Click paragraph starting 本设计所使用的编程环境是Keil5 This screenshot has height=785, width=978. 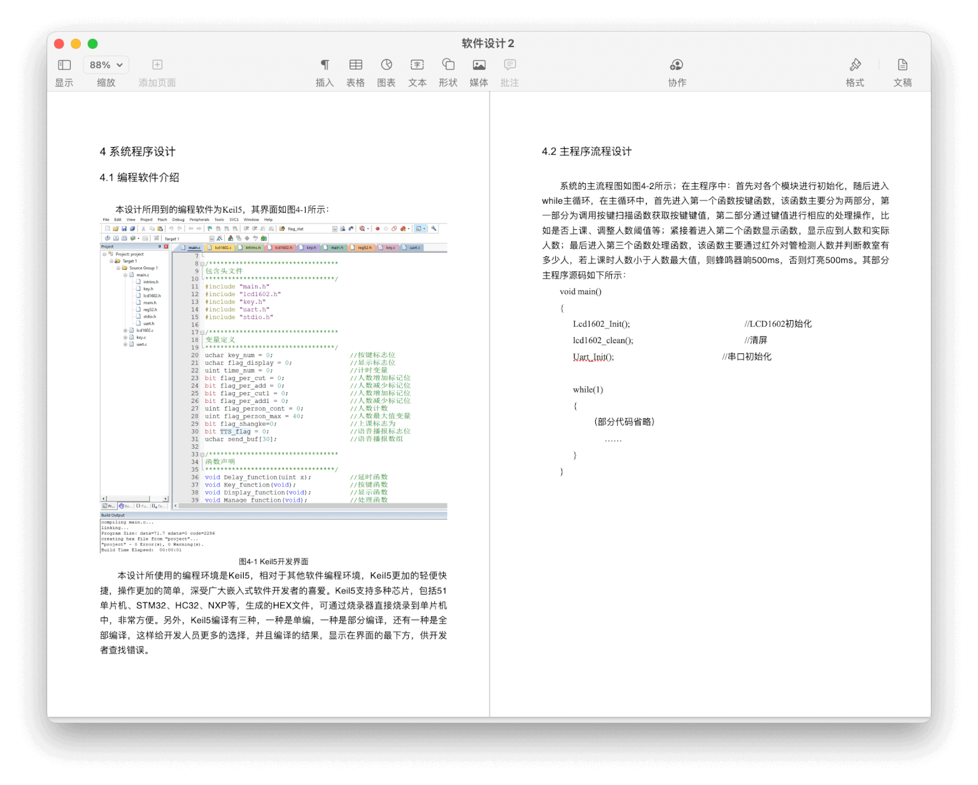(274, 612)
